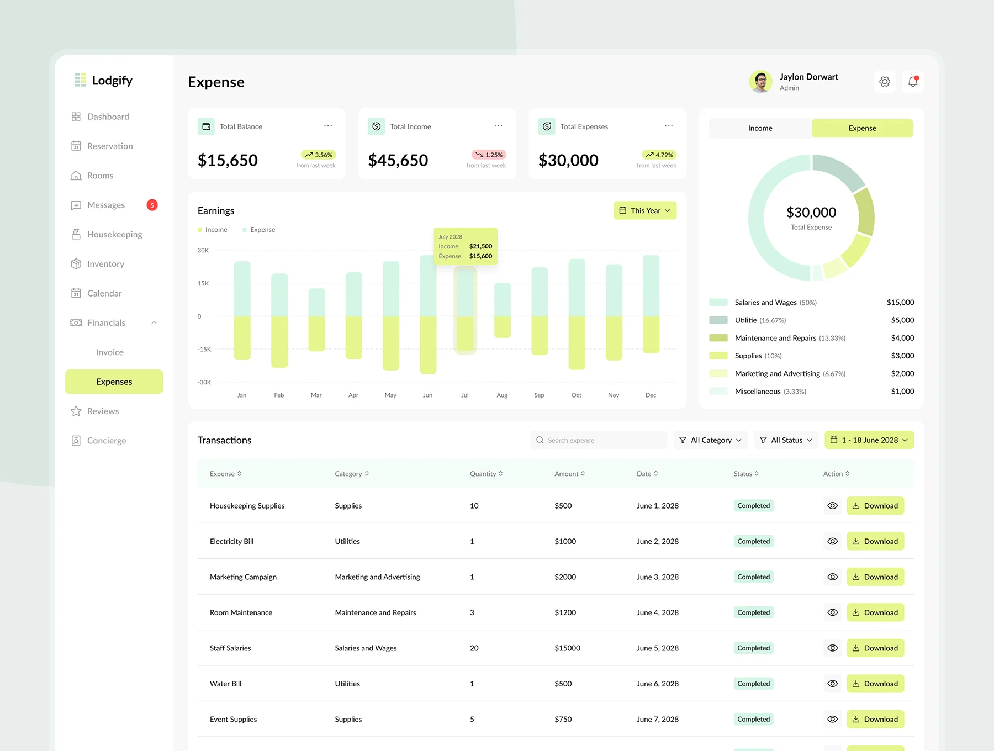
Task: View Staff Salaries transaction eye icon
Action: point(833,648)
